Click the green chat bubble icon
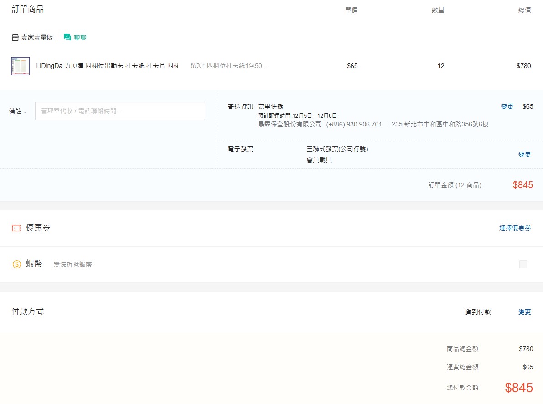This screenshot has width=543, height=404. coord(67,37)
